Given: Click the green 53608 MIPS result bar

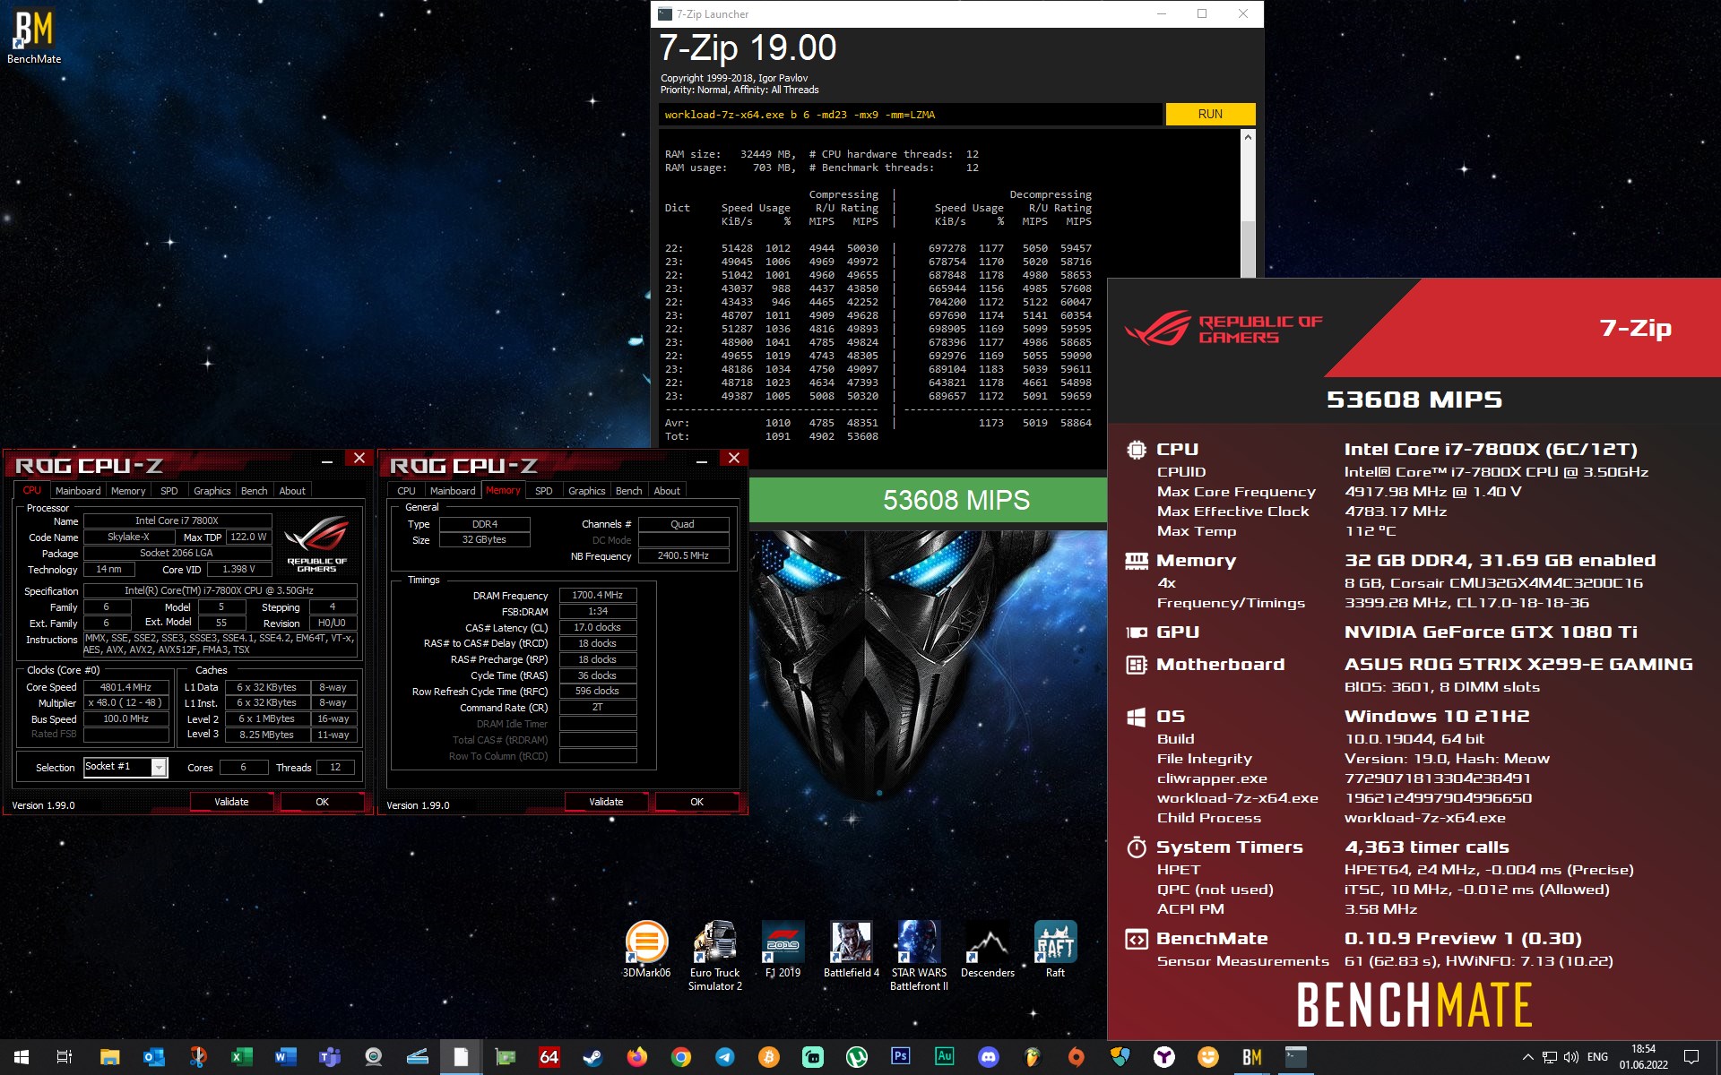Looking at the screenshot, I should [929, 500].
